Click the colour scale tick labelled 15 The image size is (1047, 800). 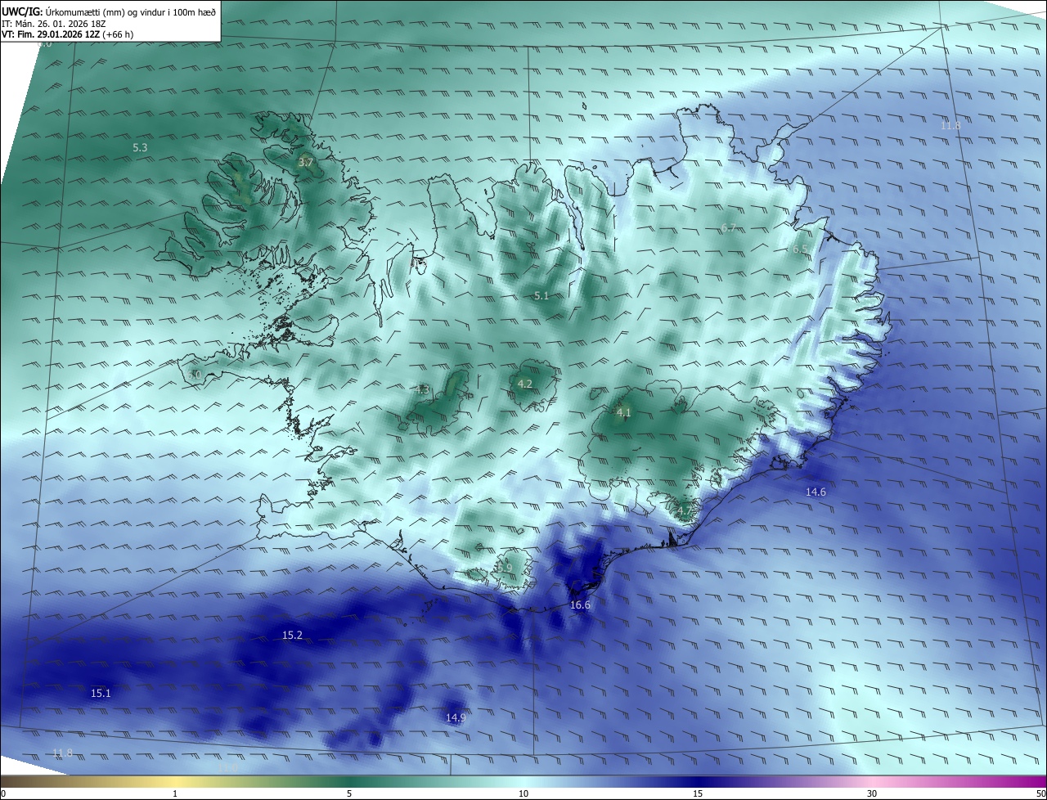[x=698, y=793]
